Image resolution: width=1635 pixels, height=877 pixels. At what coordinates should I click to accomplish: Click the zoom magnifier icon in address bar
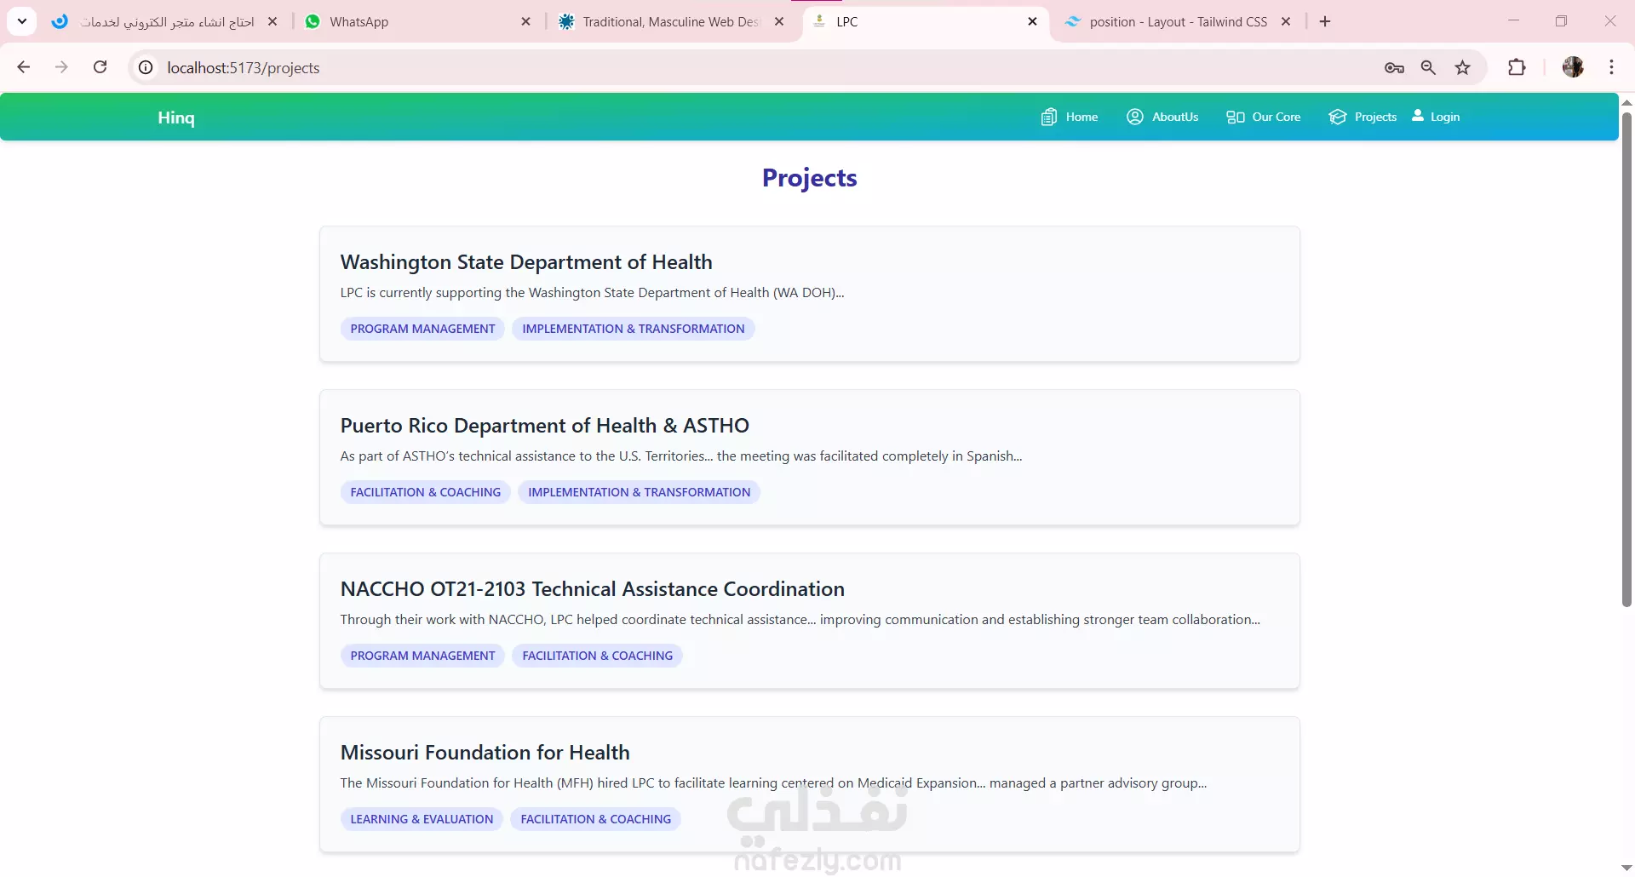[1428, 67]
